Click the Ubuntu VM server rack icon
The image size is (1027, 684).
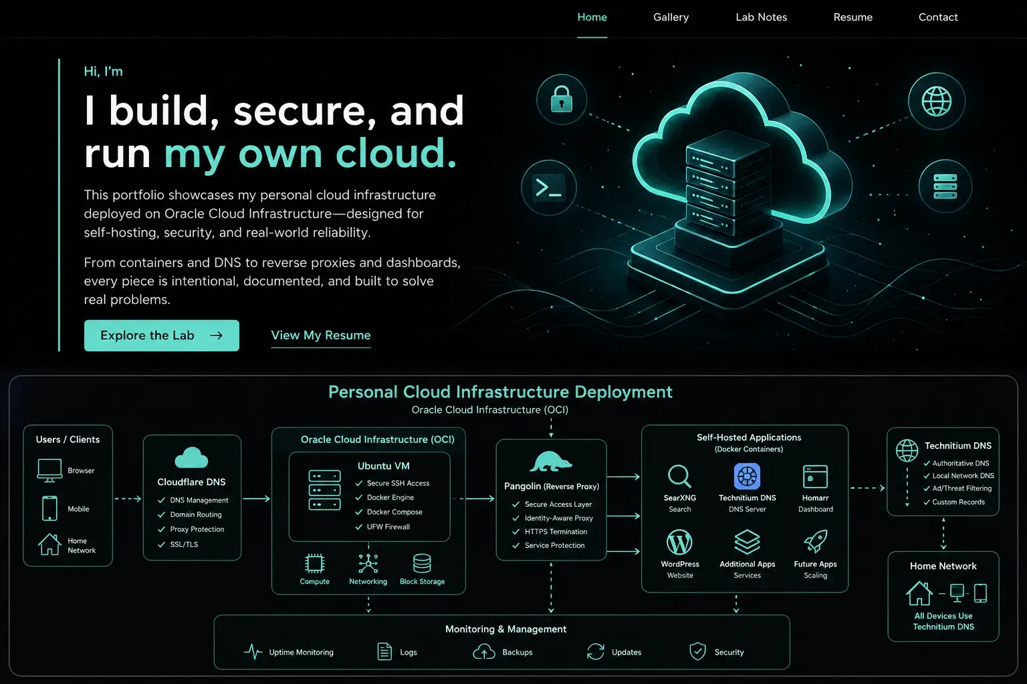pyautogui.click(x=324, y=490)
